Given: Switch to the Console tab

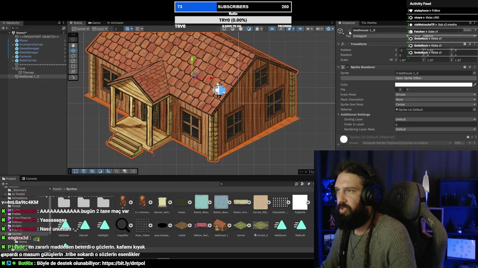Looking at the screenshot, I should 29,179.
